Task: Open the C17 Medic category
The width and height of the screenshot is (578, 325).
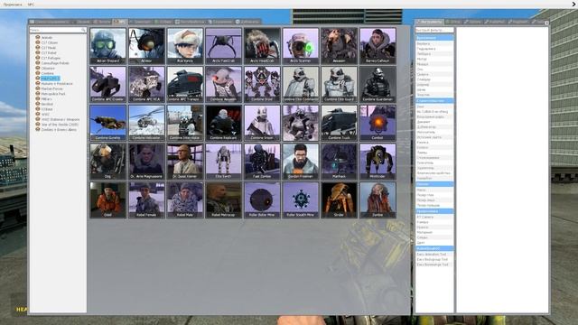Action: [x=48, y=48]
